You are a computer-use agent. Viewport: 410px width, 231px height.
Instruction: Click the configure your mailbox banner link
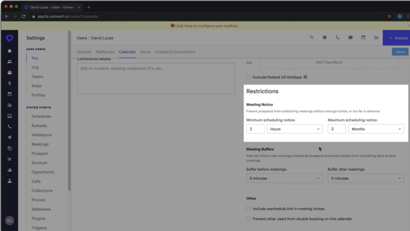coord(205,26)
